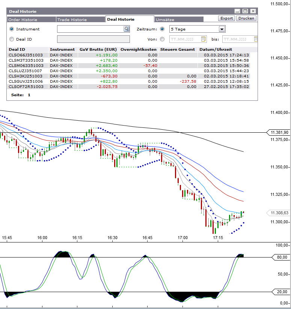Screen dimensions: 291x309
Task: Select the Zeitraum radio button
Action: pos(162,29)
